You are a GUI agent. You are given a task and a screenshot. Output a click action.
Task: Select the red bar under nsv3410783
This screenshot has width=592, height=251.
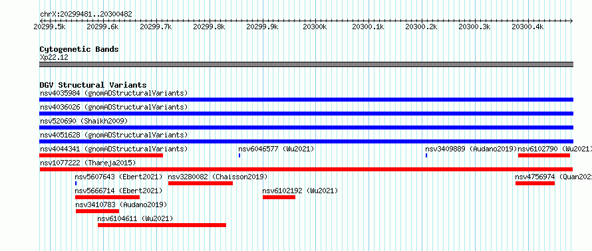tap(97, 211)
